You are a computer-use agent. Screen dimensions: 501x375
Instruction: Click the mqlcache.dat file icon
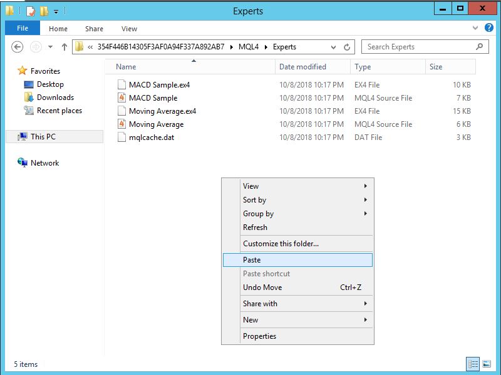click(122, 137)
